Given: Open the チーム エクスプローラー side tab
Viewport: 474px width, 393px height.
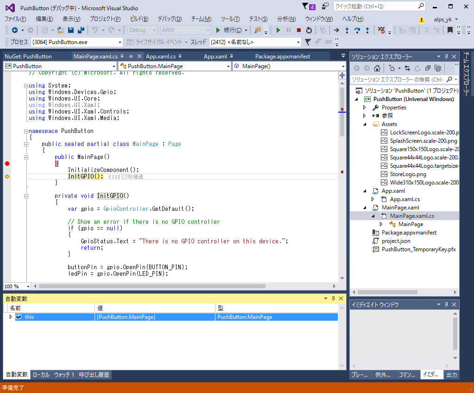Looking at the screenshot, I should pyautogui.click(x=466, y=74).
